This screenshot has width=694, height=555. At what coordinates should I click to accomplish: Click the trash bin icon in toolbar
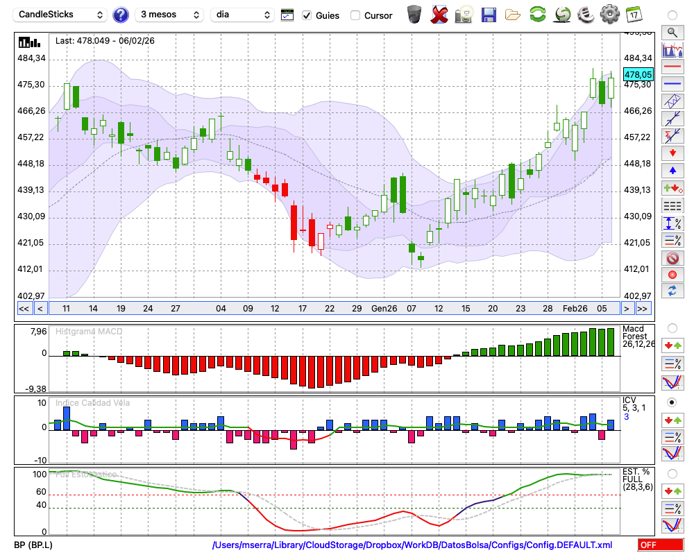coord(414,14)
